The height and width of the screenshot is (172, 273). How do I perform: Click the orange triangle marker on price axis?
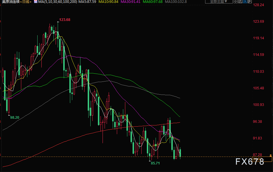[271, 155]
